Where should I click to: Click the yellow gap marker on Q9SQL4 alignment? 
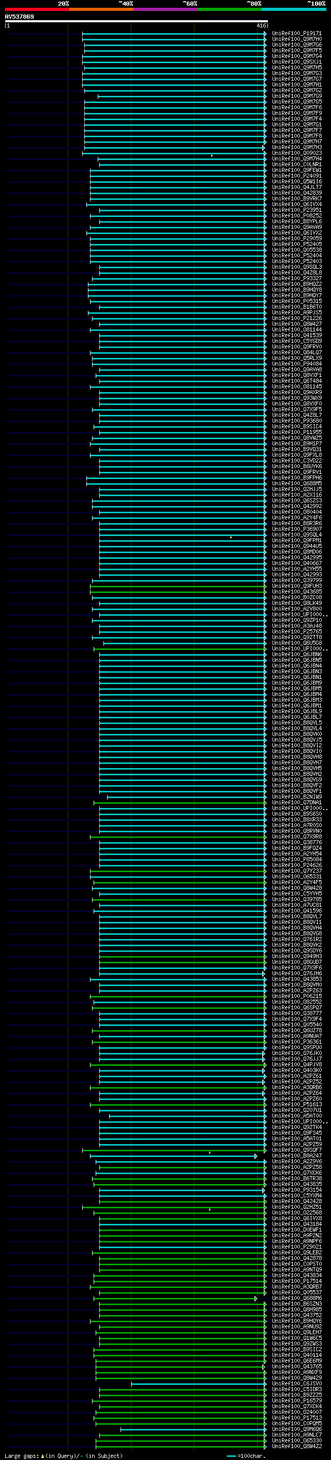231,537
